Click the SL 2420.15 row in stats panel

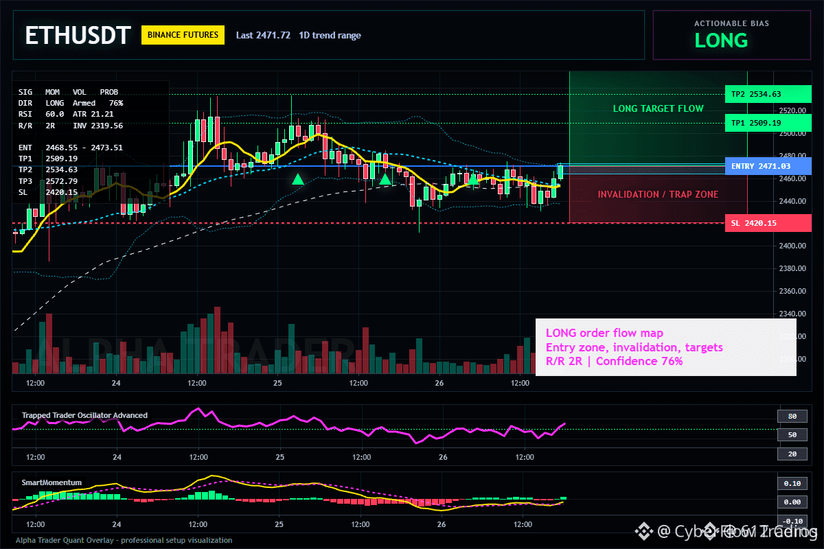point(48,192)
